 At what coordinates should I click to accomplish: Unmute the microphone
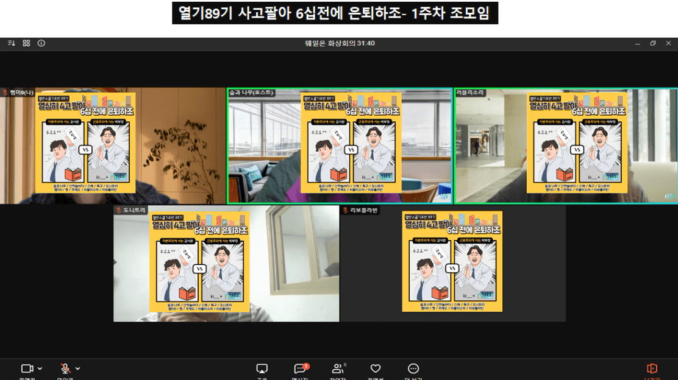(65, 368)
